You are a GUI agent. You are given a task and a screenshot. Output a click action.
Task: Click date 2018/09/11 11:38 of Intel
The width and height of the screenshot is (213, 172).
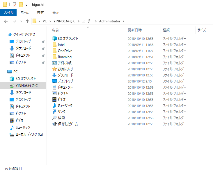141,45
